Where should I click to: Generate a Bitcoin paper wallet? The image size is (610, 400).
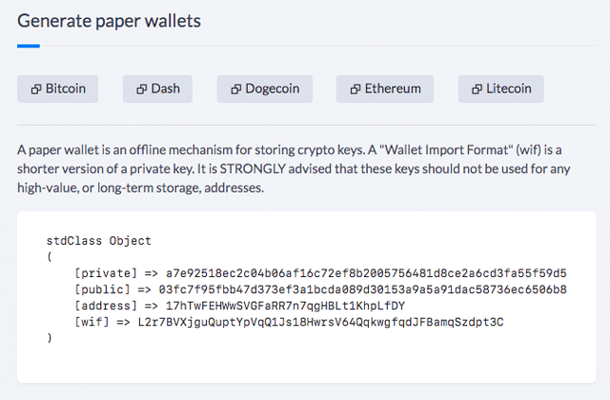click(x=57, y=89)
